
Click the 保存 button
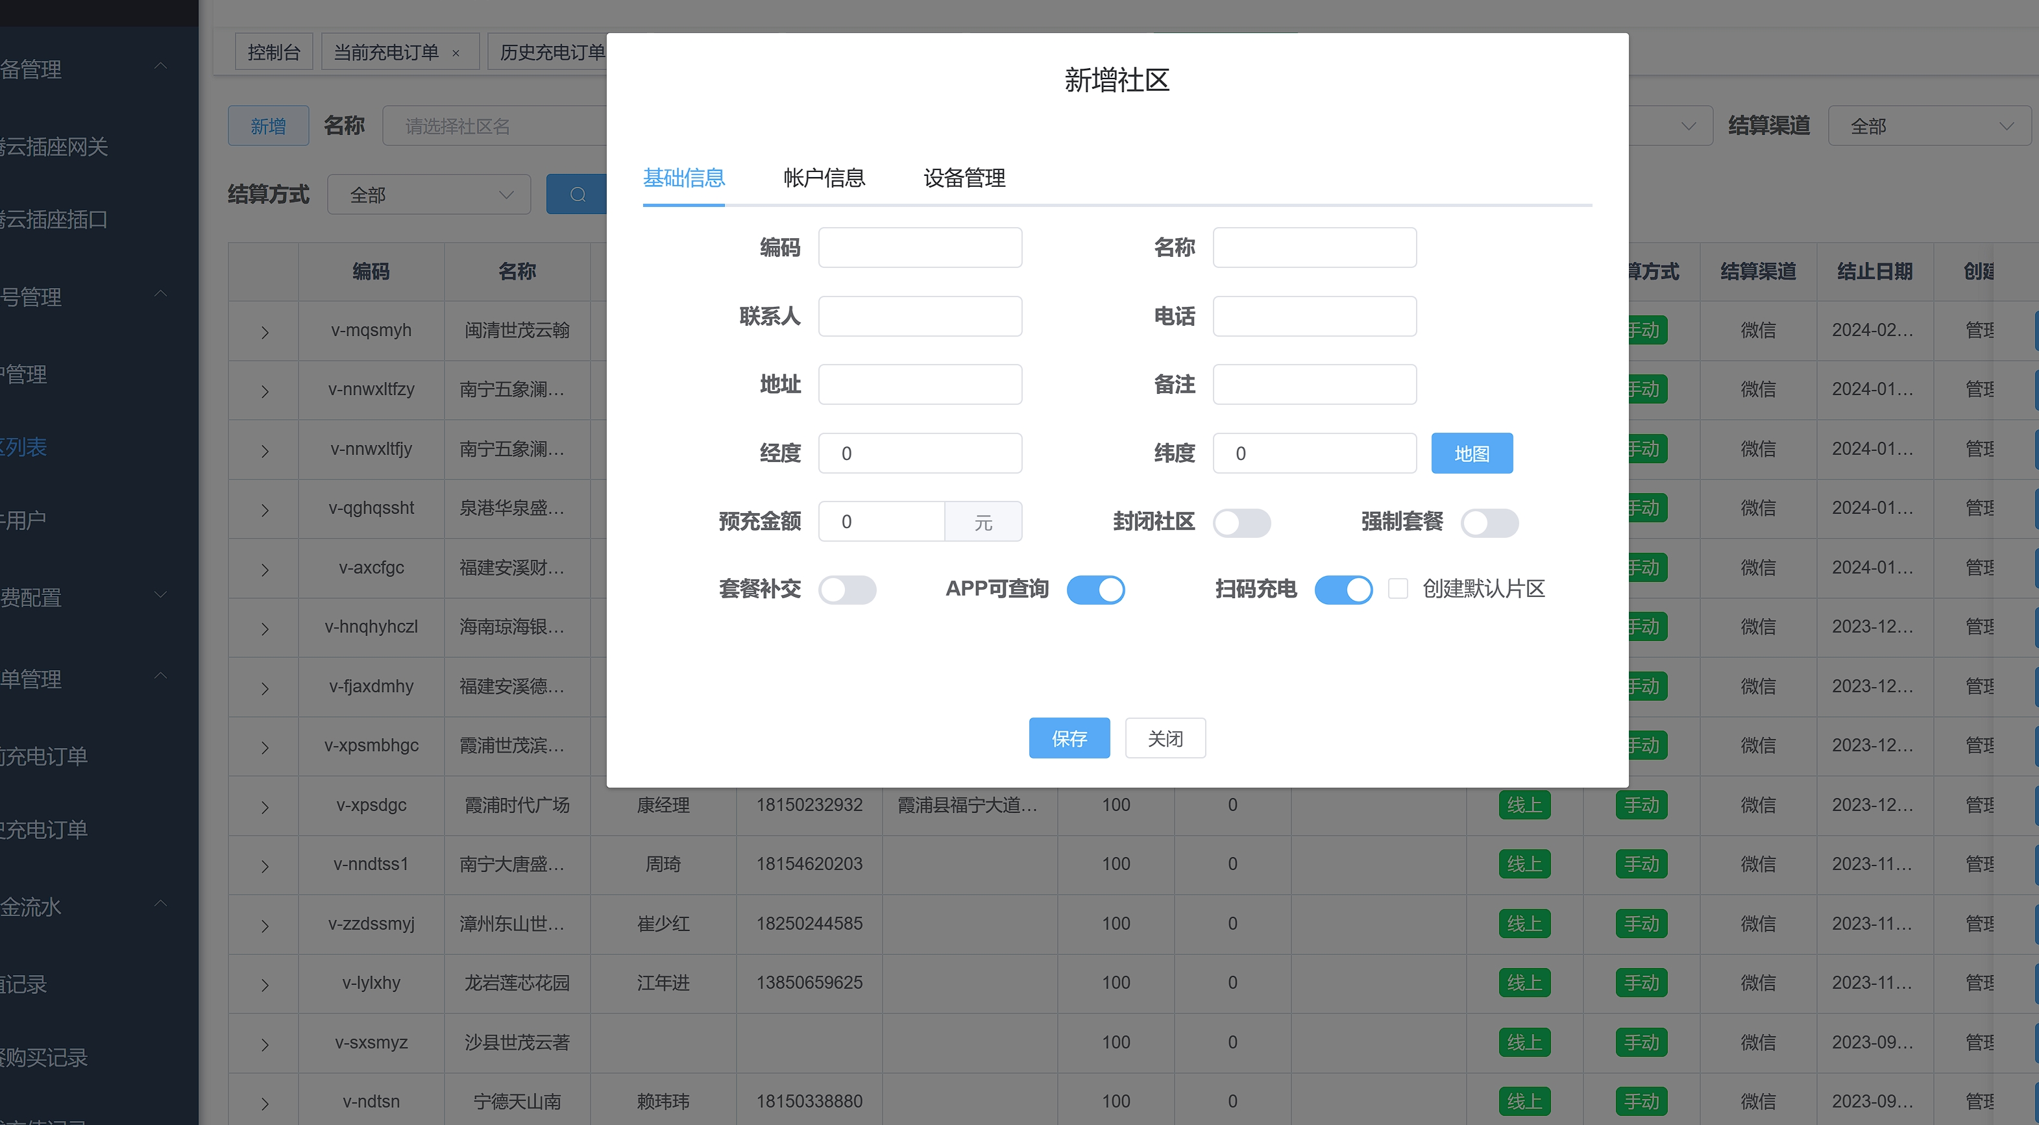pyautogui.click(x=1069, y=738)
